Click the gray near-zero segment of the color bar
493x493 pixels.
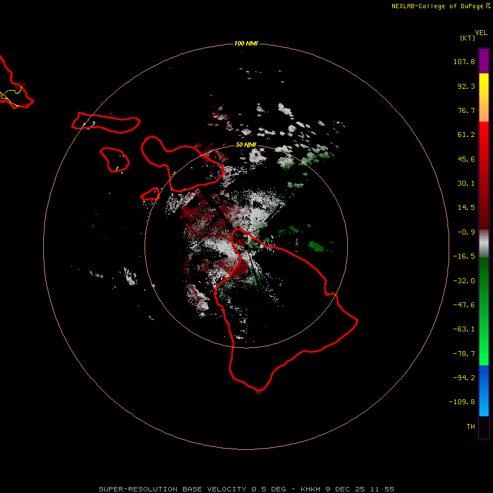(484, 244)
